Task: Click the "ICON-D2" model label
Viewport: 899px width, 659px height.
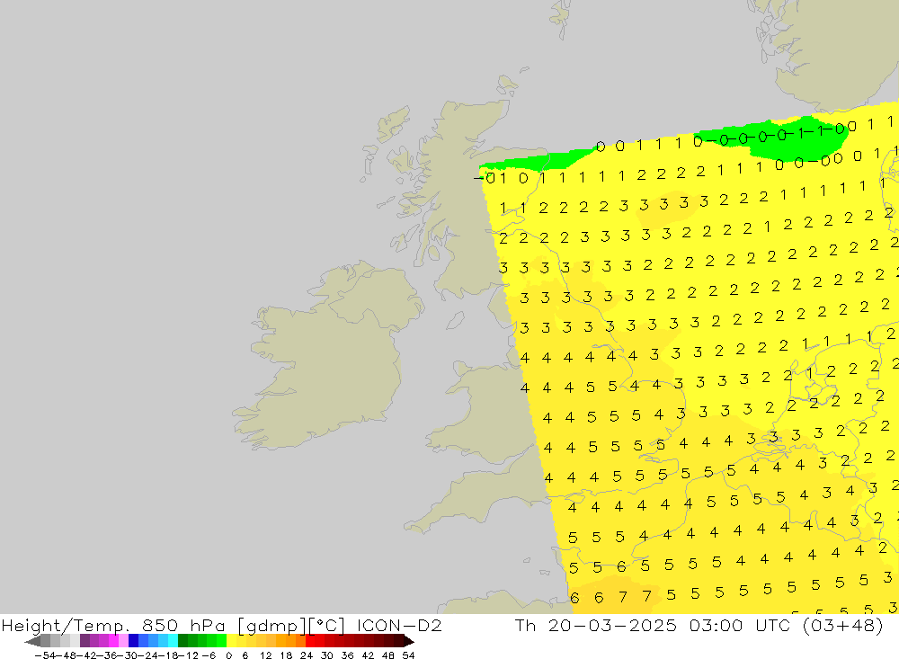Action: click(x=399, y=625)
